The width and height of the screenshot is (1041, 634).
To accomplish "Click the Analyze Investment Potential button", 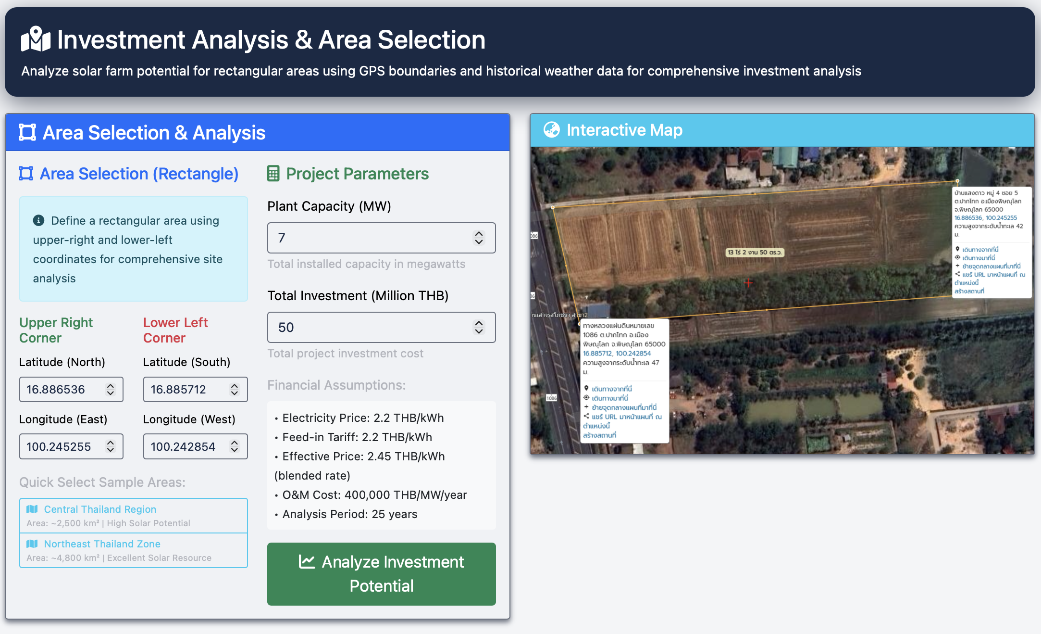I will pos(381,573).
